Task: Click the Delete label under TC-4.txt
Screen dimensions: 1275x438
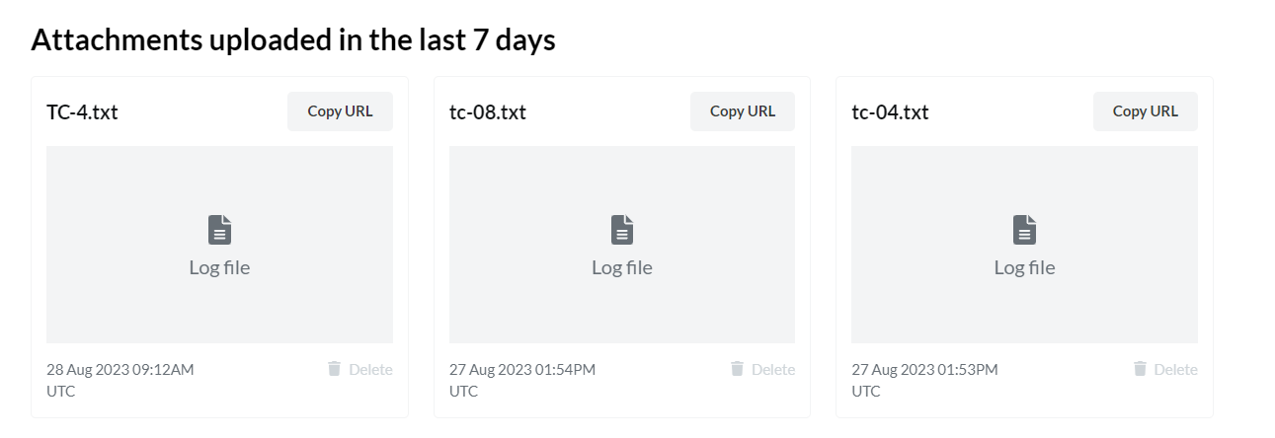Action: tap(370, 369)
